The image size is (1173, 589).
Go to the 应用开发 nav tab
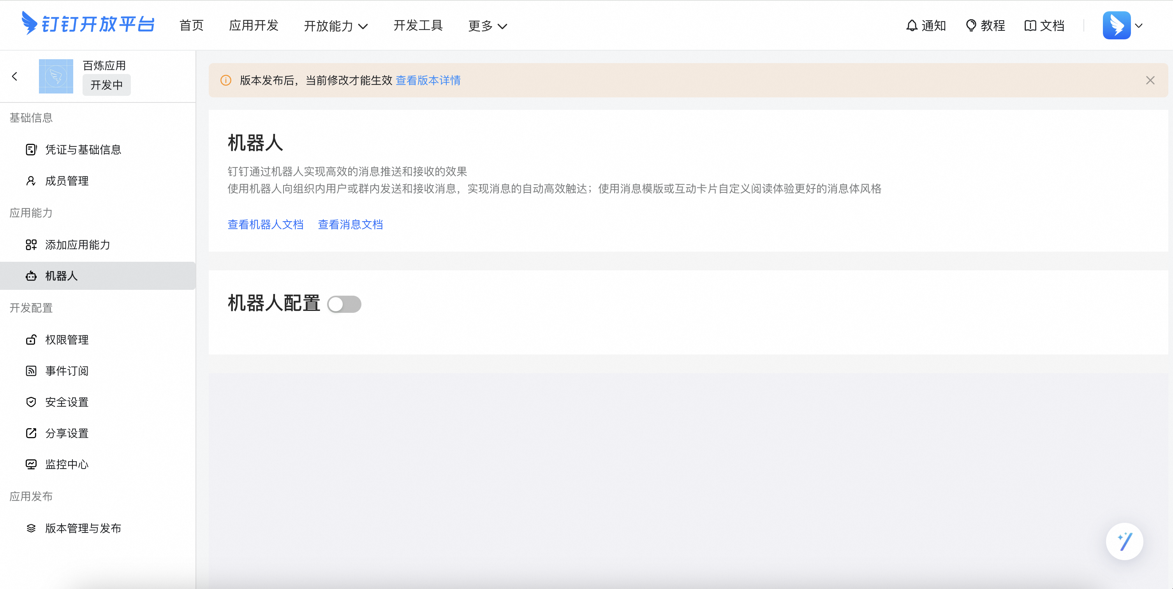click(x=254, y=25)
